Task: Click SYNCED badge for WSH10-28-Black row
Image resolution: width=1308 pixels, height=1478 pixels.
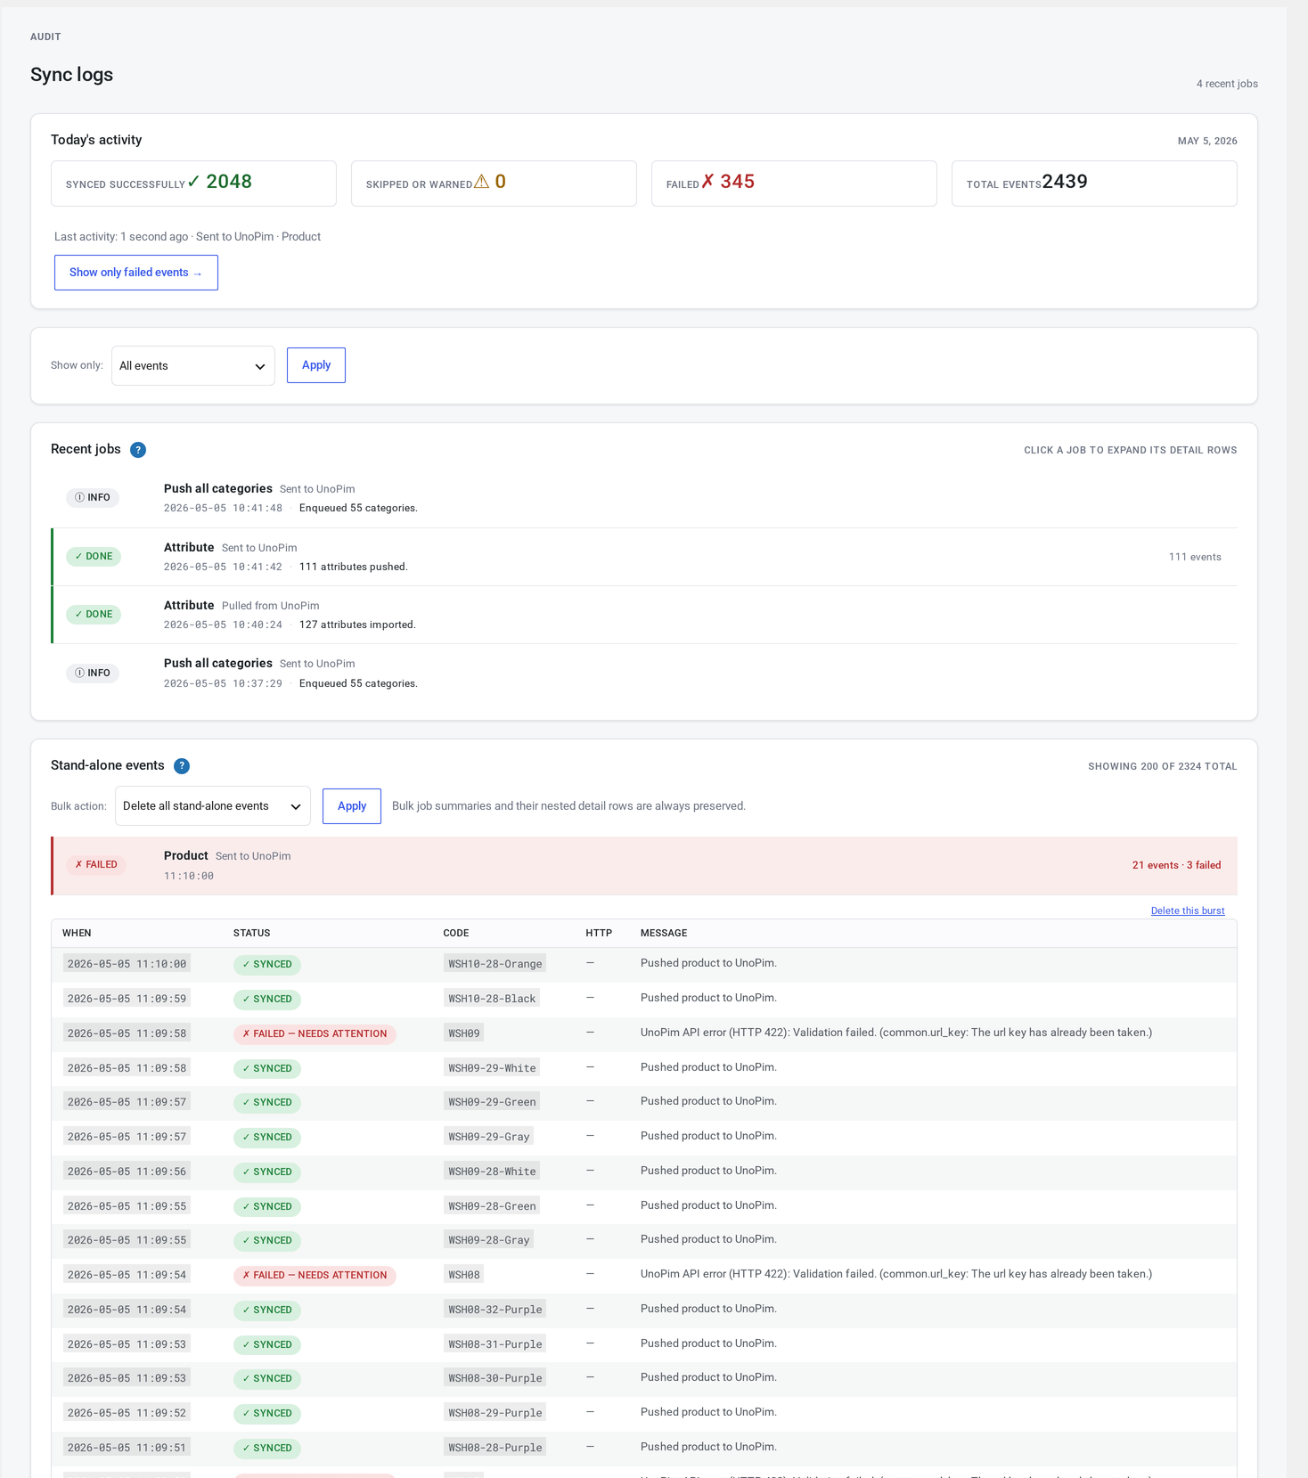Action: 267,999
